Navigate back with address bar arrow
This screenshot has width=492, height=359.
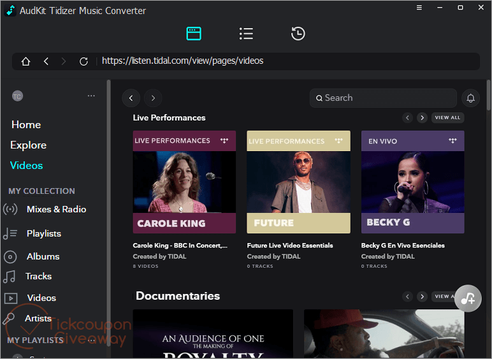[x=46, y=61]
